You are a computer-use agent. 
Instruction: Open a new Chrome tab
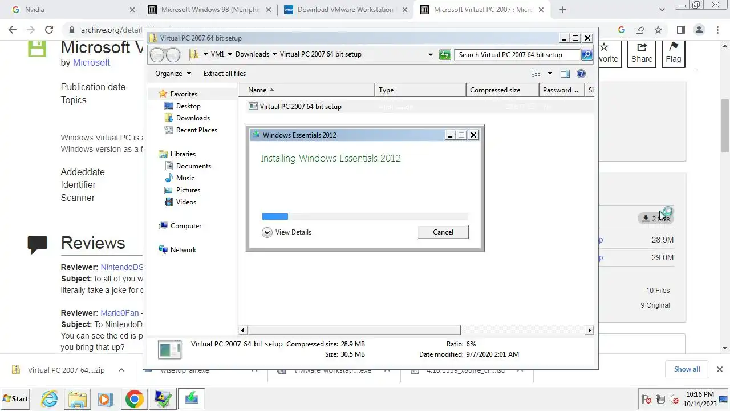click(563, 10)
